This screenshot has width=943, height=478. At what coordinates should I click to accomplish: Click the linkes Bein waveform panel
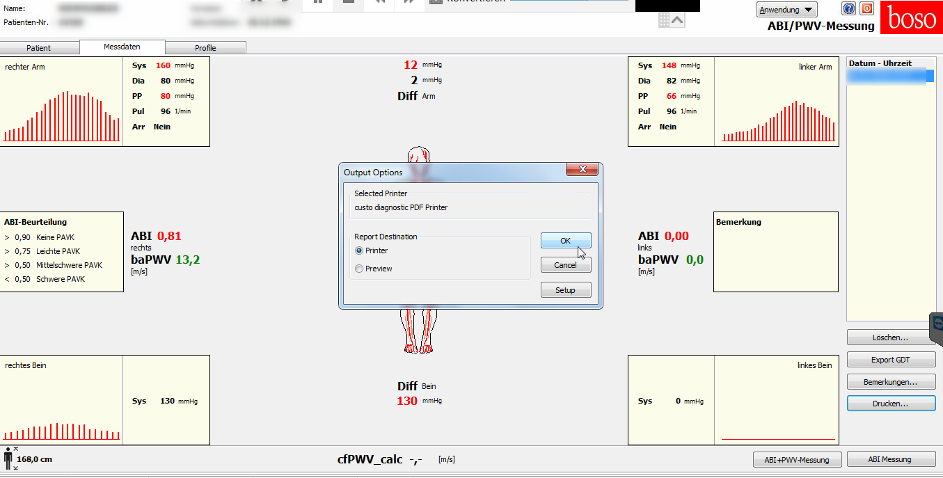[x=776, y=400]
